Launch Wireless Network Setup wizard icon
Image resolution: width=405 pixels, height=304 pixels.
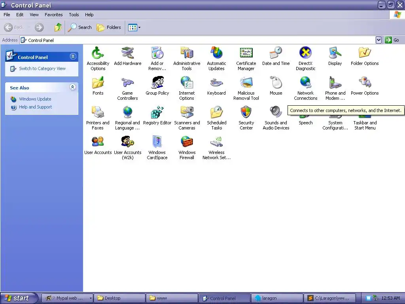tap(216, 142)
